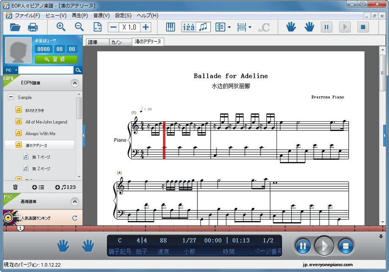This screenshot has height=272, width=389.
Task: Open the PIC search type dropdown
Action: click(x=11, y=70)
